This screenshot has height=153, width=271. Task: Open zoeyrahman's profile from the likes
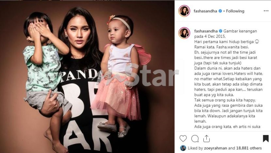point(215,148)
